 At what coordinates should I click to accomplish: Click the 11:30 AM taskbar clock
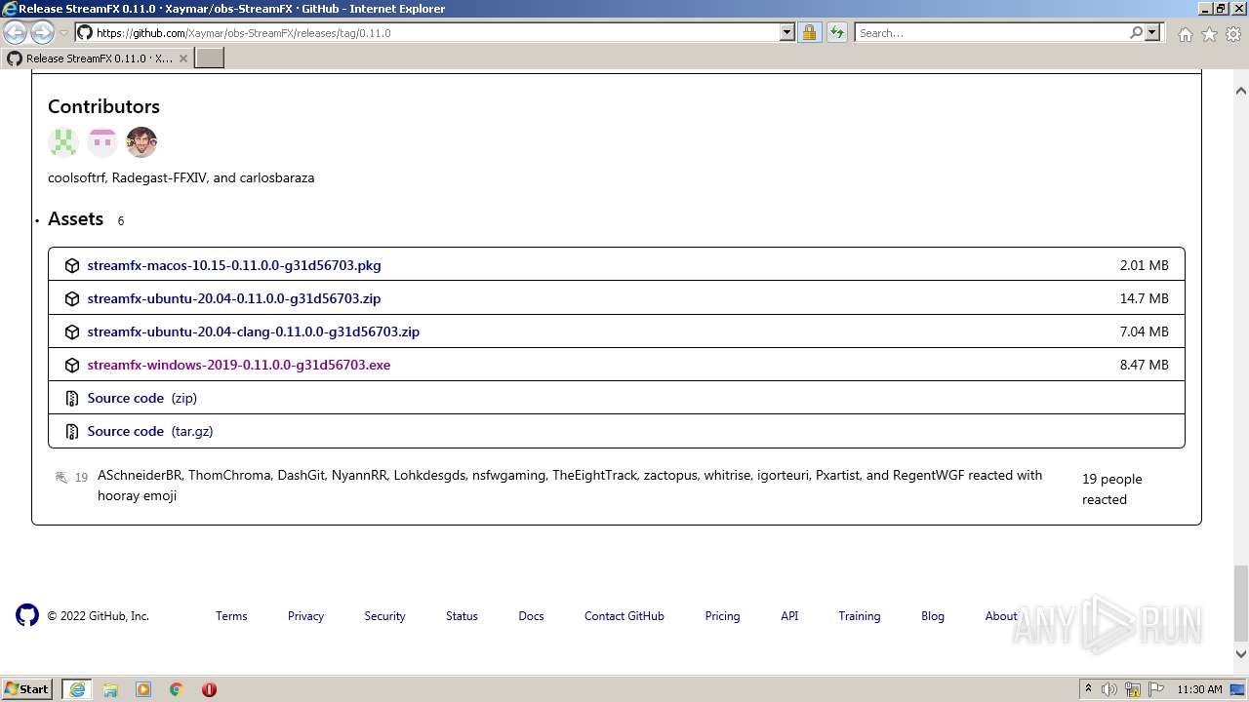[1199, 689]
